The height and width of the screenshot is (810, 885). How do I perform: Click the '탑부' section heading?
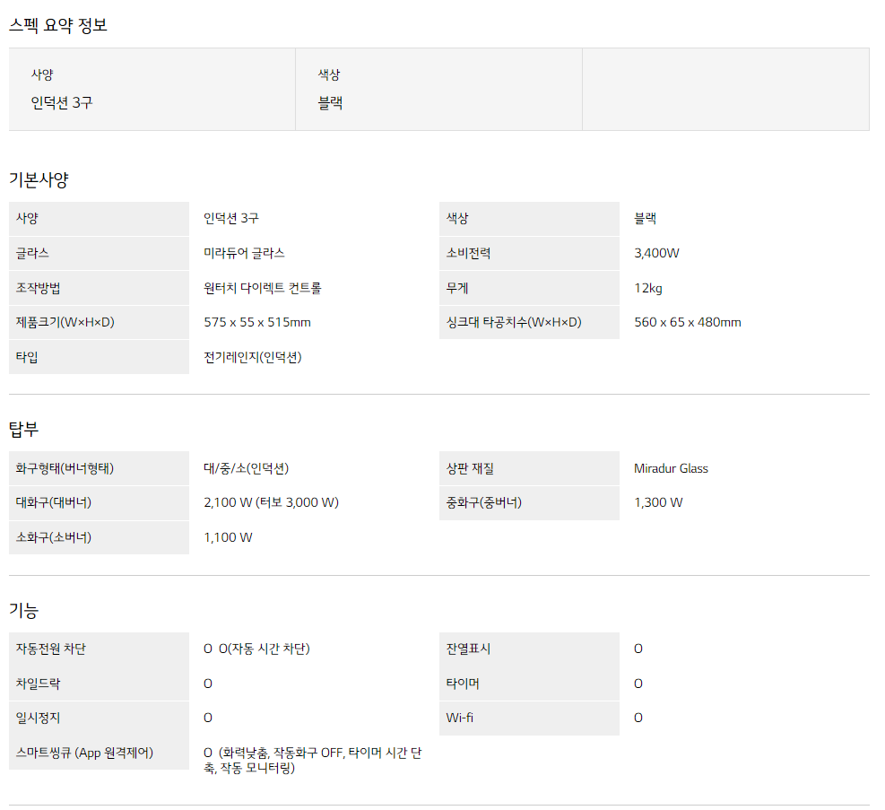pyautogui.click(x=24, y=429)
